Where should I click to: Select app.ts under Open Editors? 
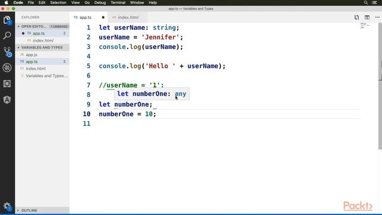(42, 33)
